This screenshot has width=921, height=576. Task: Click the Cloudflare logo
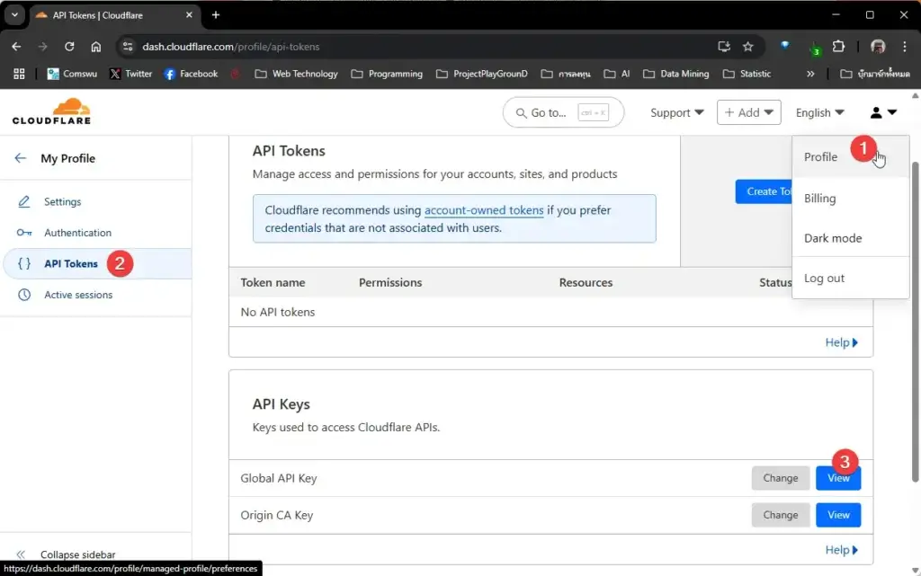51,111
